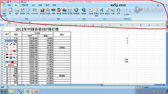Pick the red color swatch in e-Pointer
168x94 pixels.
click(x=12, y=62)
